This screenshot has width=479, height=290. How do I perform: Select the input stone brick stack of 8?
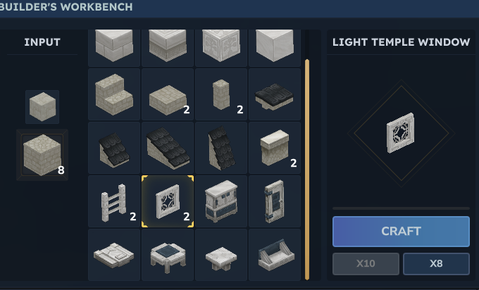click(42, 155)
